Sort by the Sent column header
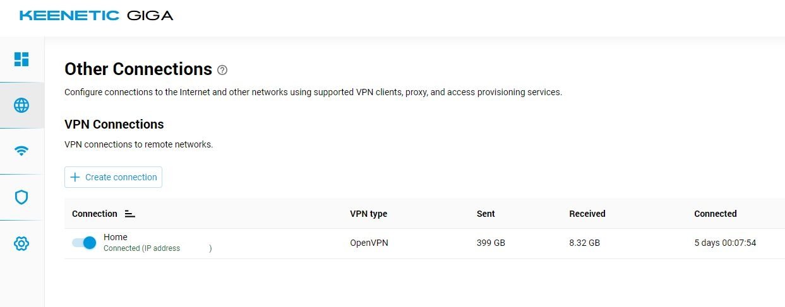 coord(486,214)
